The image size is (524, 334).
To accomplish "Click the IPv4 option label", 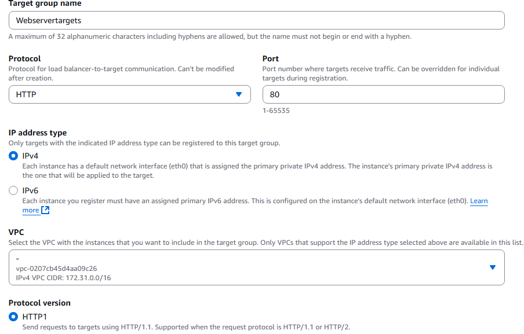I will (30, 156).
